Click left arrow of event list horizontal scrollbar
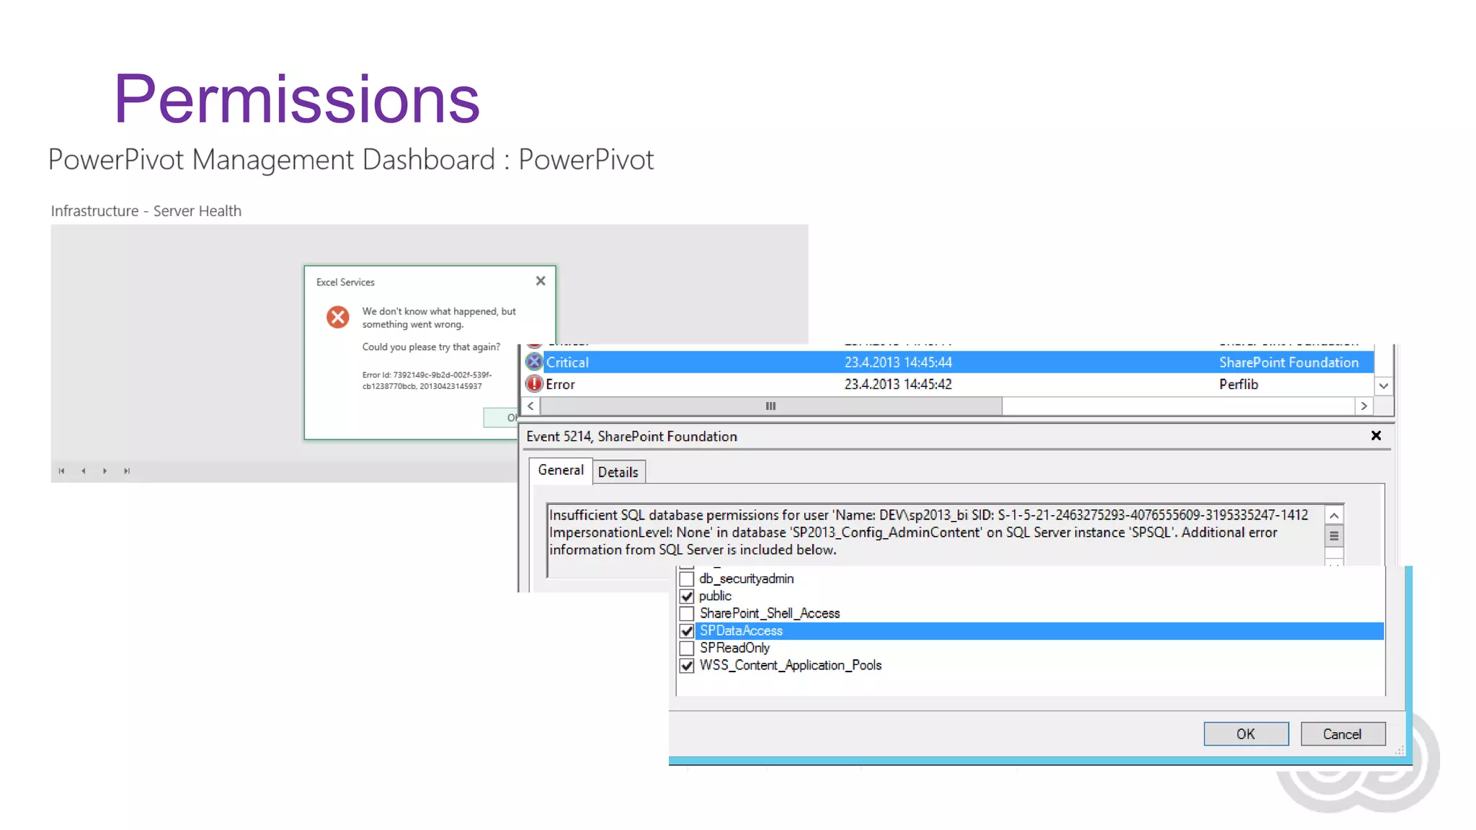This screenshot has width=1476, height=830. coord(531,406)
